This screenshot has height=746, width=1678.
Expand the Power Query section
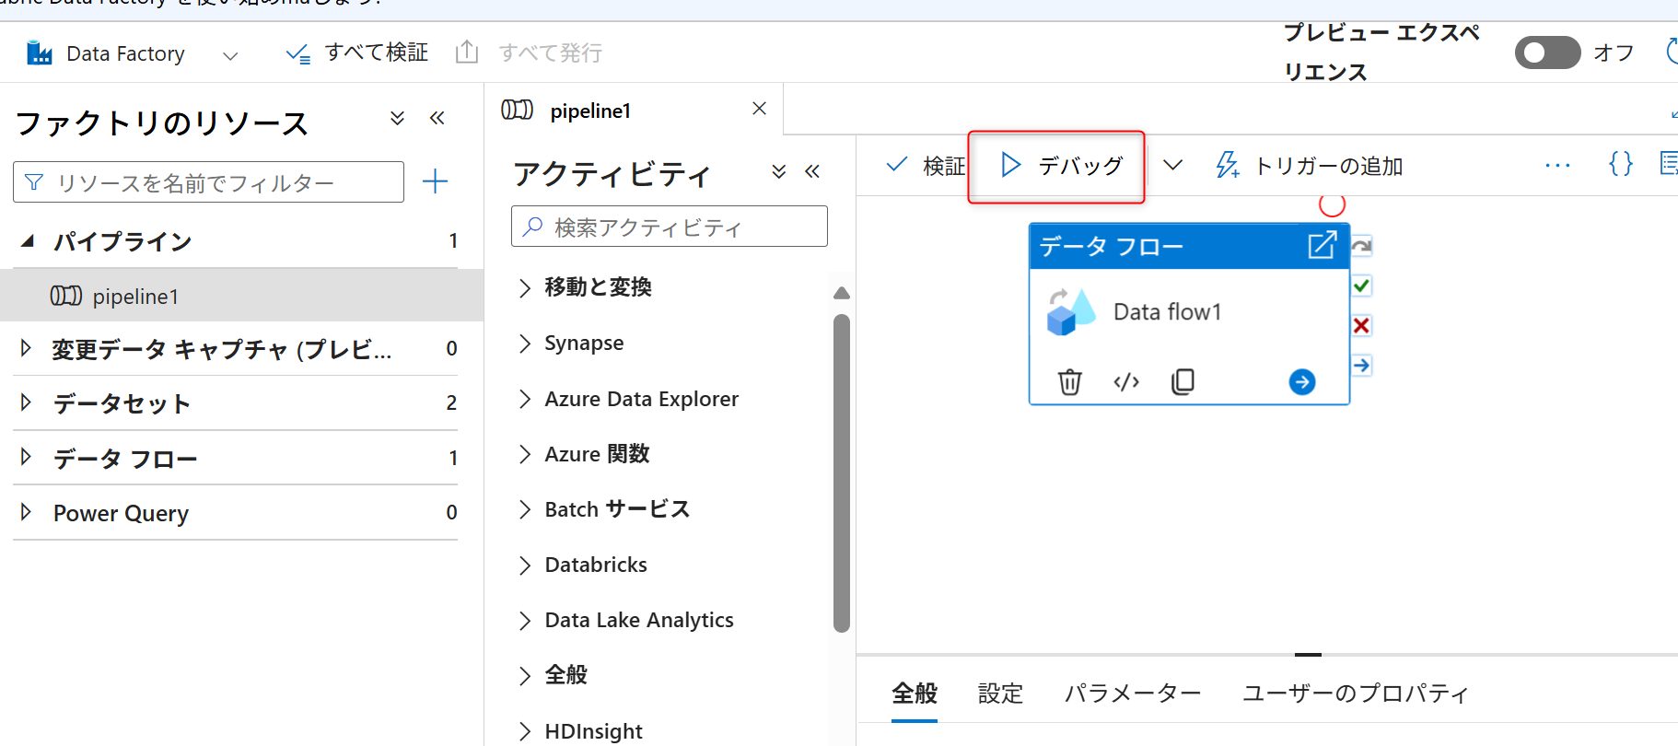click(x=26, y=512)
